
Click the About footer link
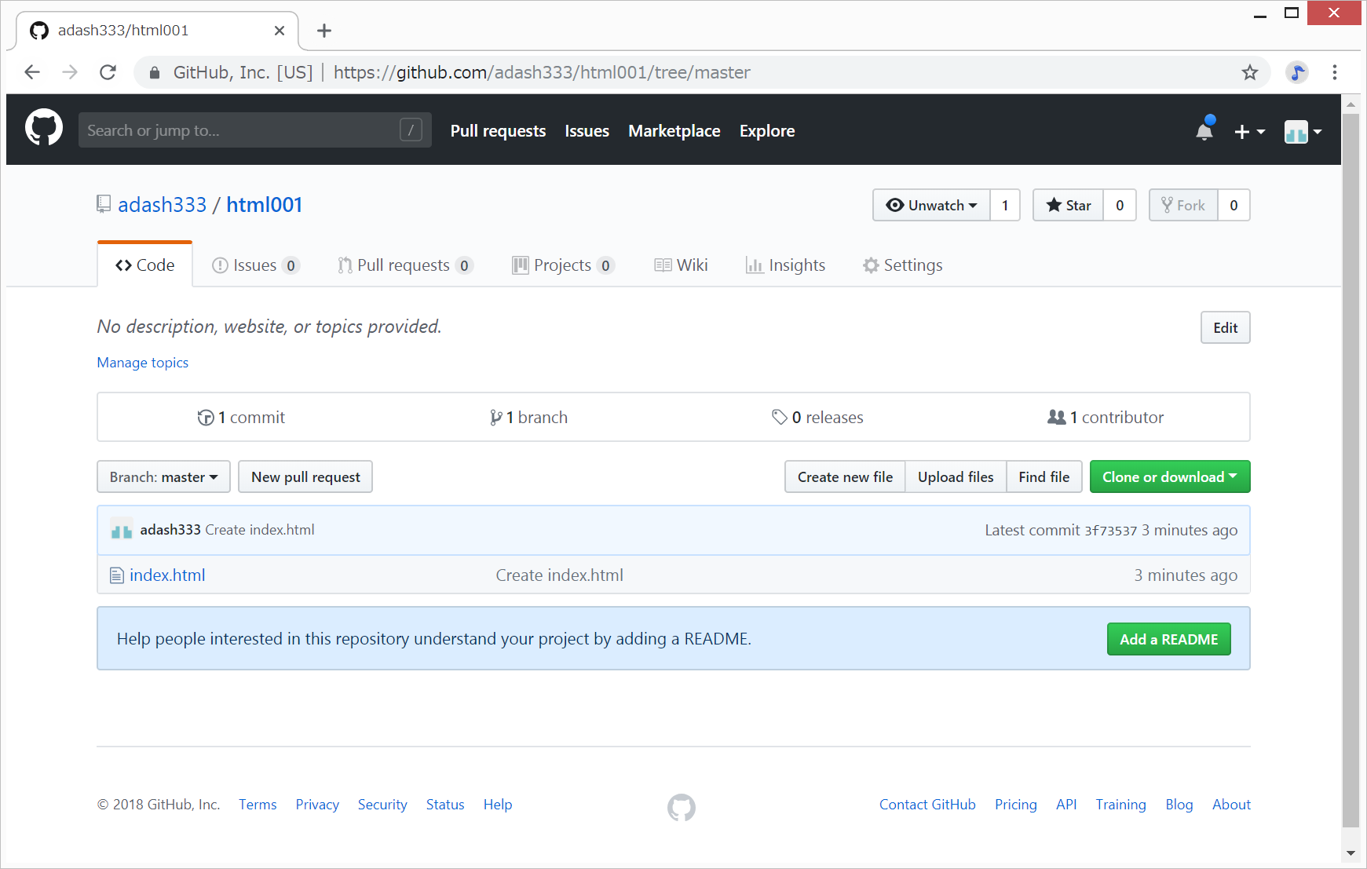click(1231, 805)
